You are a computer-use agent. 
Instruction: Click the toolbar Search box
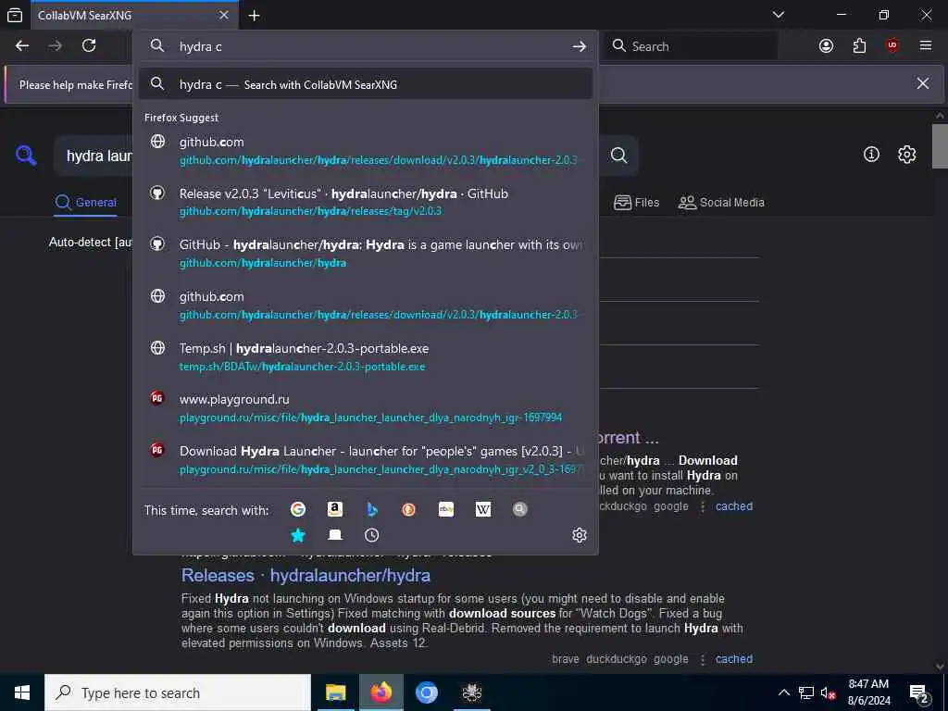point(692,46)
